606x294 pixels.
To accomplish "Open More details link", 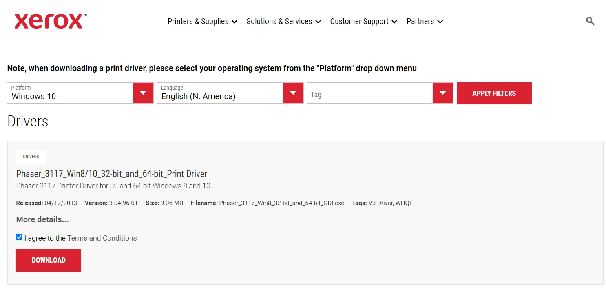I will (x=42, y=219).
